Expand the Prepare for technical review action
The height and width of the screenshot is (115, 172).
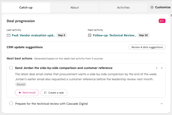162,104
